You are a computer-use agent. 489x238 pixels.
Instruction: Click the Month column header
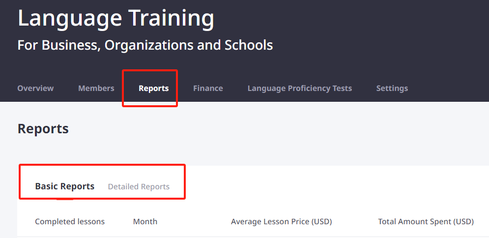[145, 222]
